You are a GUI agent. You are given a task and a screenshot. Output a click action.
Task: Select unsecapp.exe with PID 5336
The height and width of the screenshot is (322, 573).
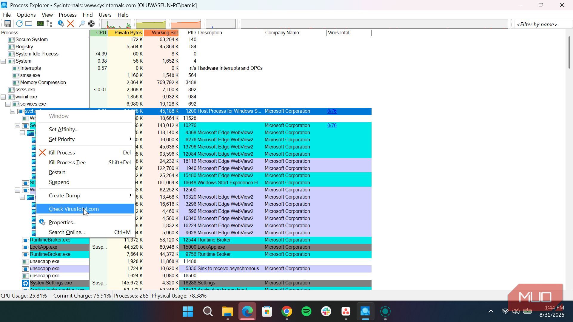coord(186,269)
